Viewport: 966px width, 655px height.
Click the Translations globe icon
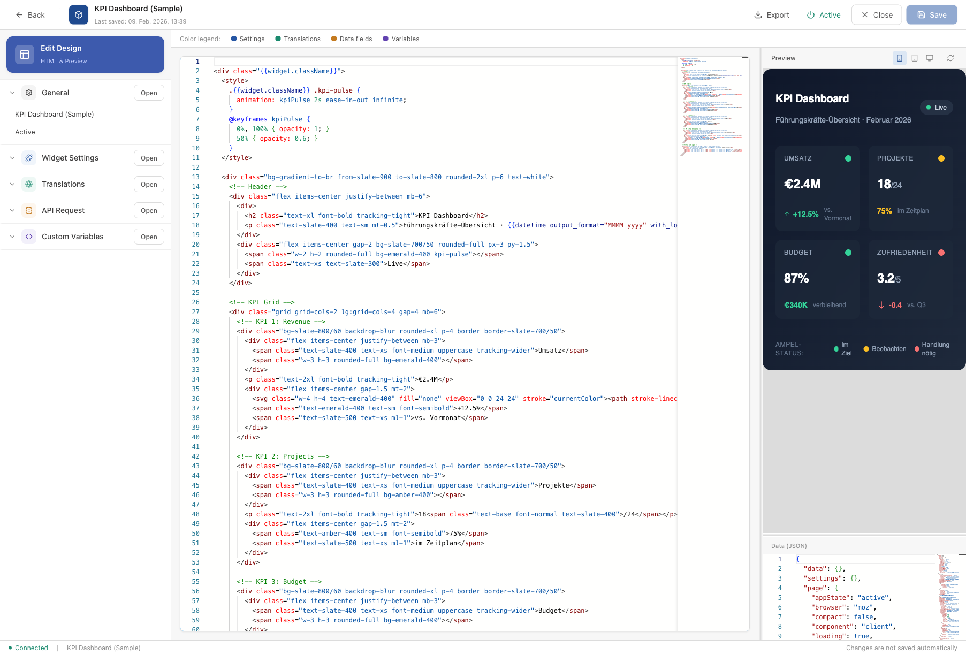pos(28,184)
